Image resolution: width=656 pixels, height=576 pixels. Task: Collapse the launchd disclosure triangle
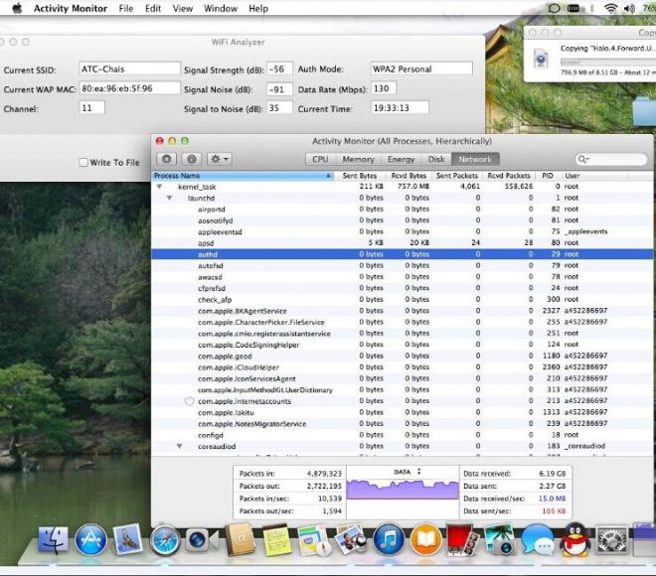169,199
